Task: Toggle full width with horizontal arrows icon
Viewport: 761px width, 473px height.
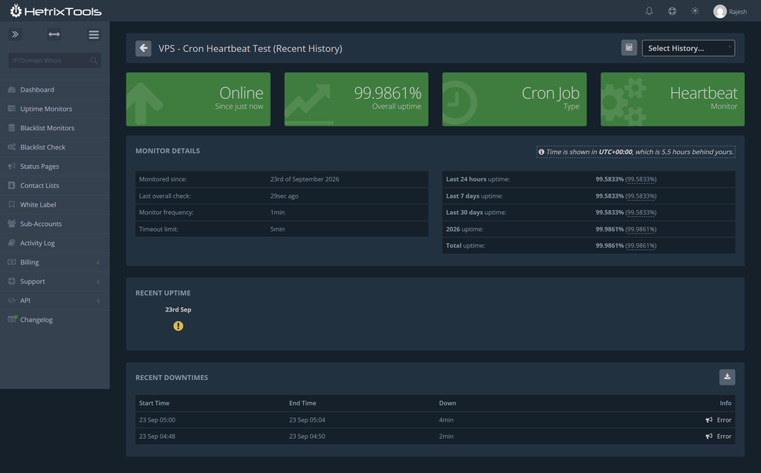Action: pos(54,34)
